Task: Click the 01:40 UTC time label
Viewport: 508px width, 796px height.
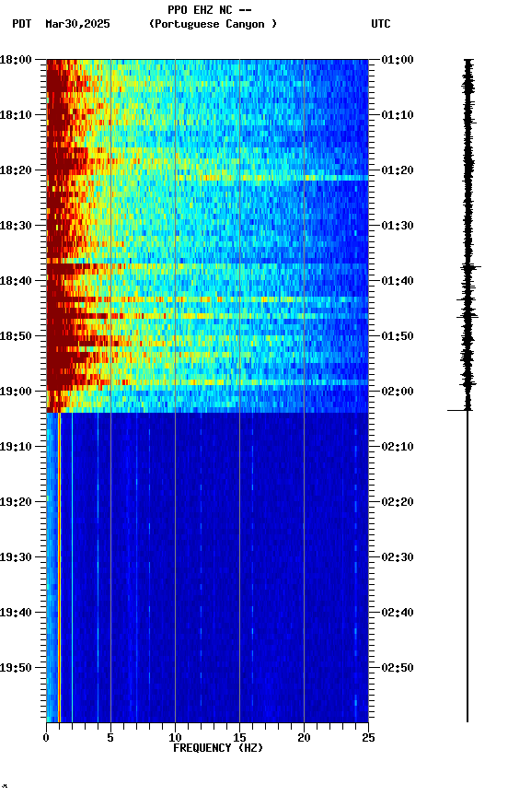Action: [398, 281]
